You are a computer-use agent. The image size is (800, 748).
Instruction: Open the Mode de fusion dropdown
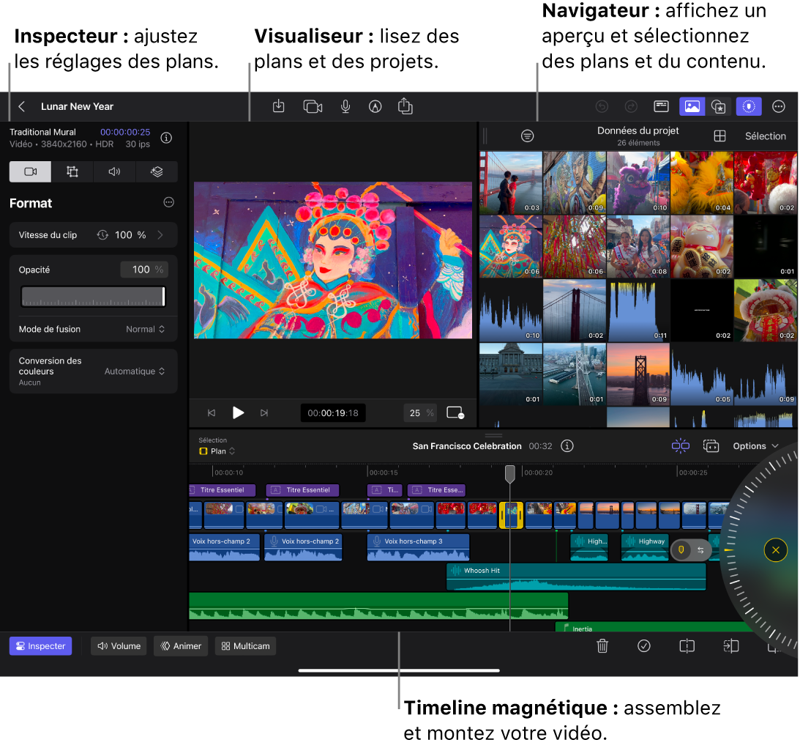145,330
